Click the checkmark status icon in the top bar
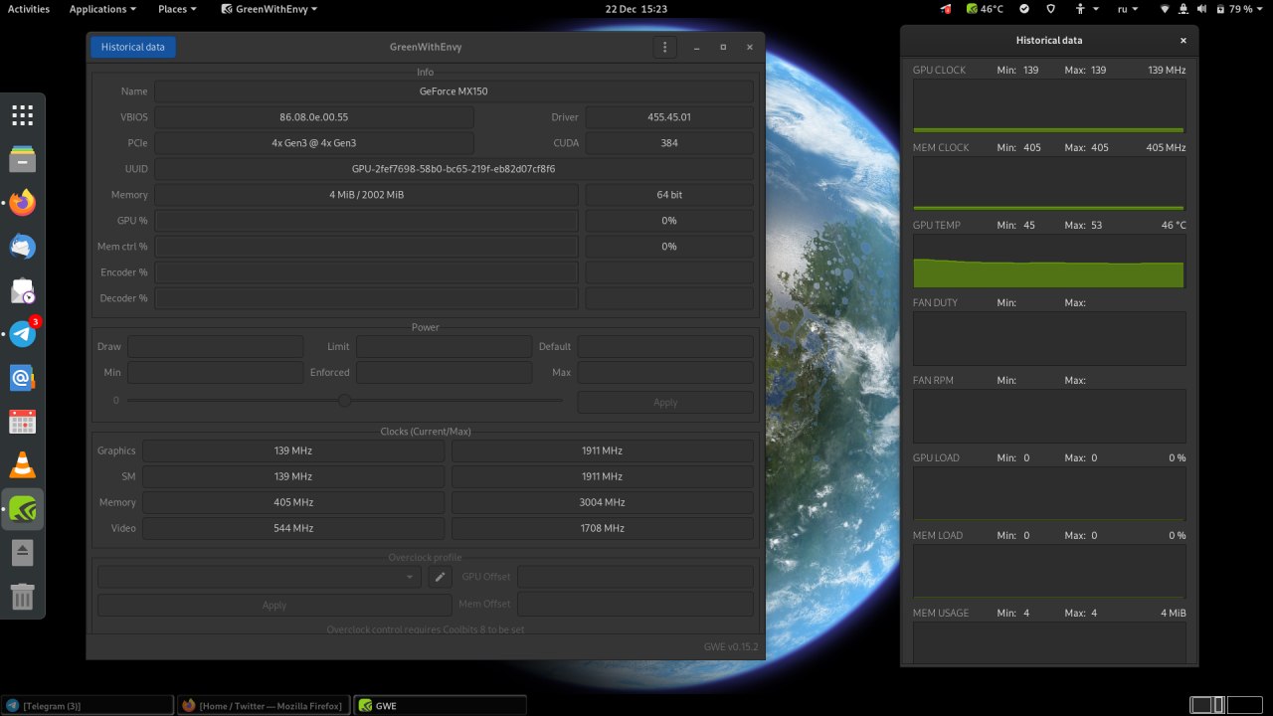 (1024, 9)
